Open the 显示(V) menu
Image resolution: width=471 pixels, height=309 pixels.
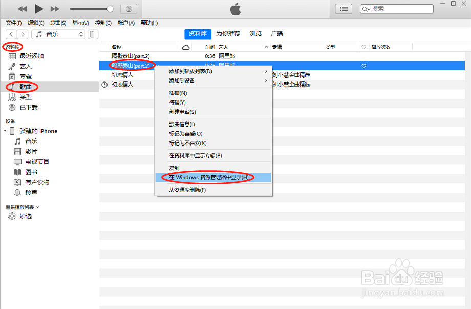(x=80, y=23)
